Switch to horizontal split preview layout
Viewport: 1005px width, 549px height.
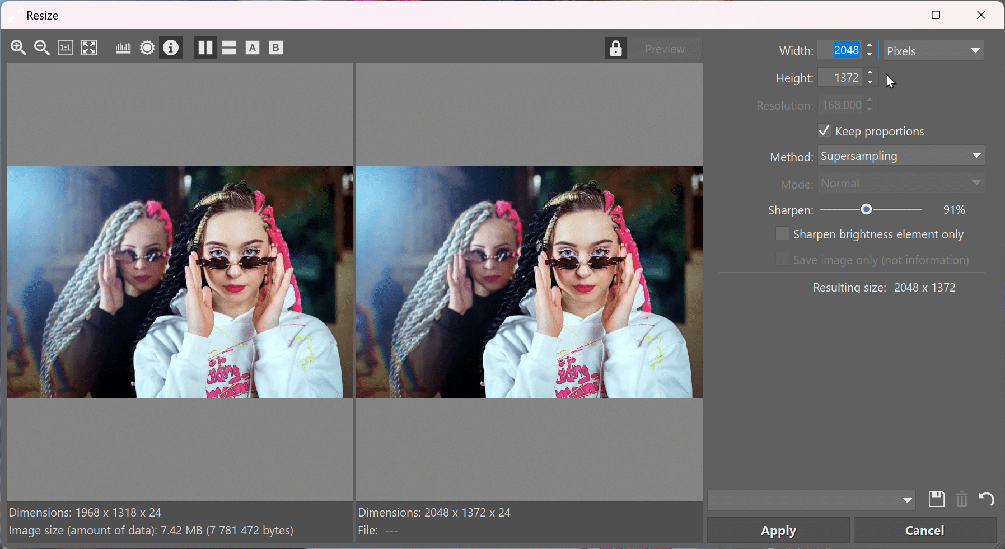pos(229,48)
